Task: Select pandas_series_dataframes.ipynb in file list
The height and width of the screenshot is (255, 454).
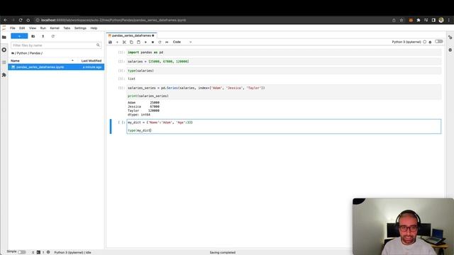Action: [x=56, y=67]
